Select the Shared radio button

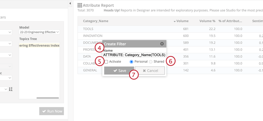[x=151, y=62]
